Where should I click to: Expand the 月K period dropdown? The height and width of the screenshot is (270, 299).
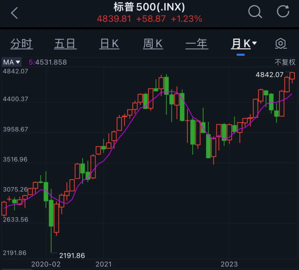click(243, 44)
